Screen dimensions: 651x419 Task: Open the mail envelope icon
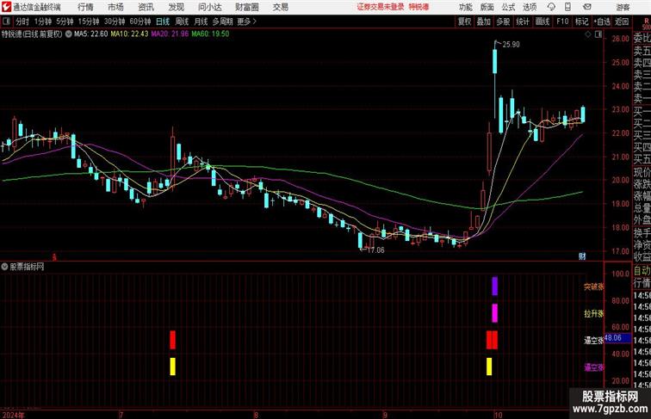point(587,7)
